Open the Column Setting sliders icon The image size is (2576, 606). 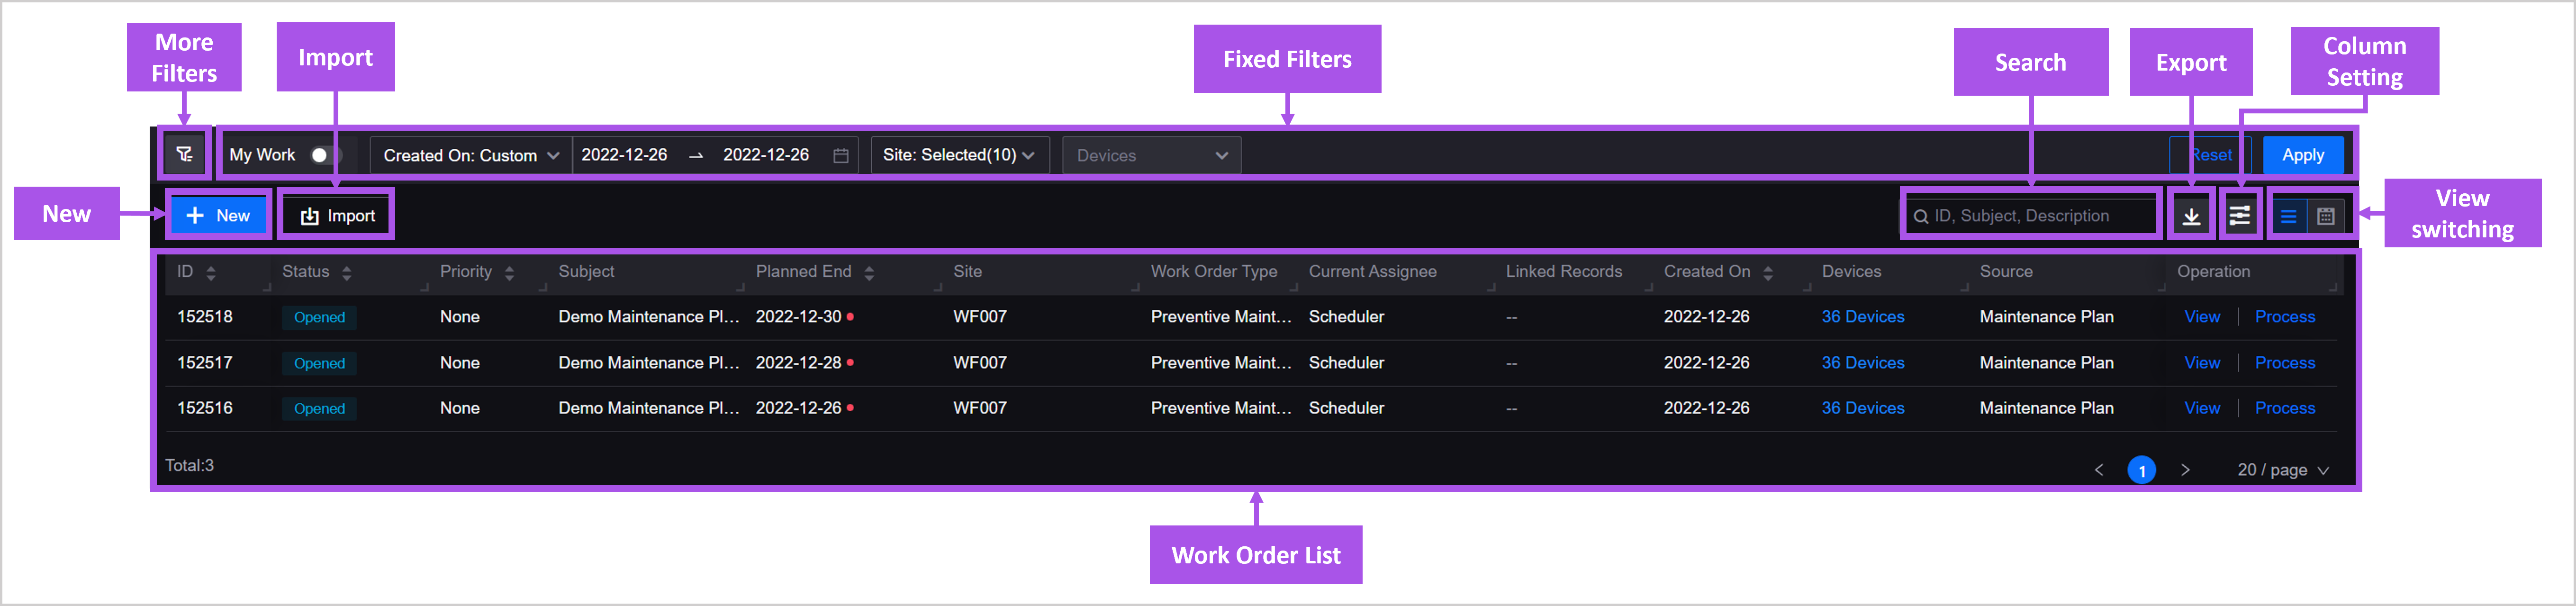click(2240, 216)
